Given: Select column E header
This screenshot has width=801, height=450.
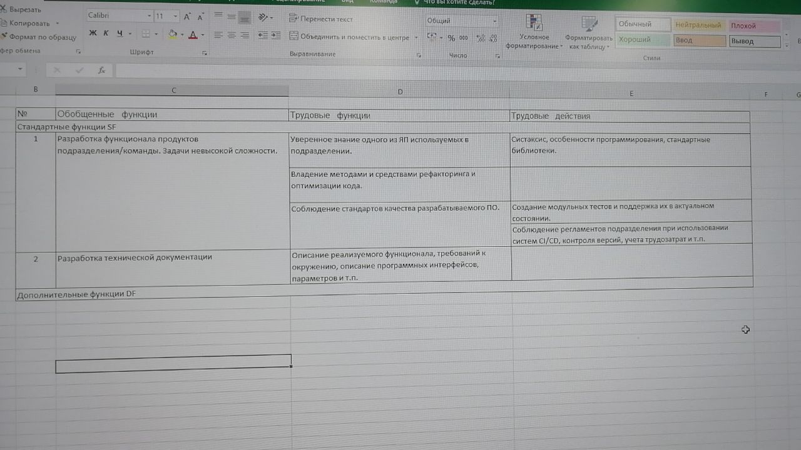Looking at the screenshot, I should point(631,94).
